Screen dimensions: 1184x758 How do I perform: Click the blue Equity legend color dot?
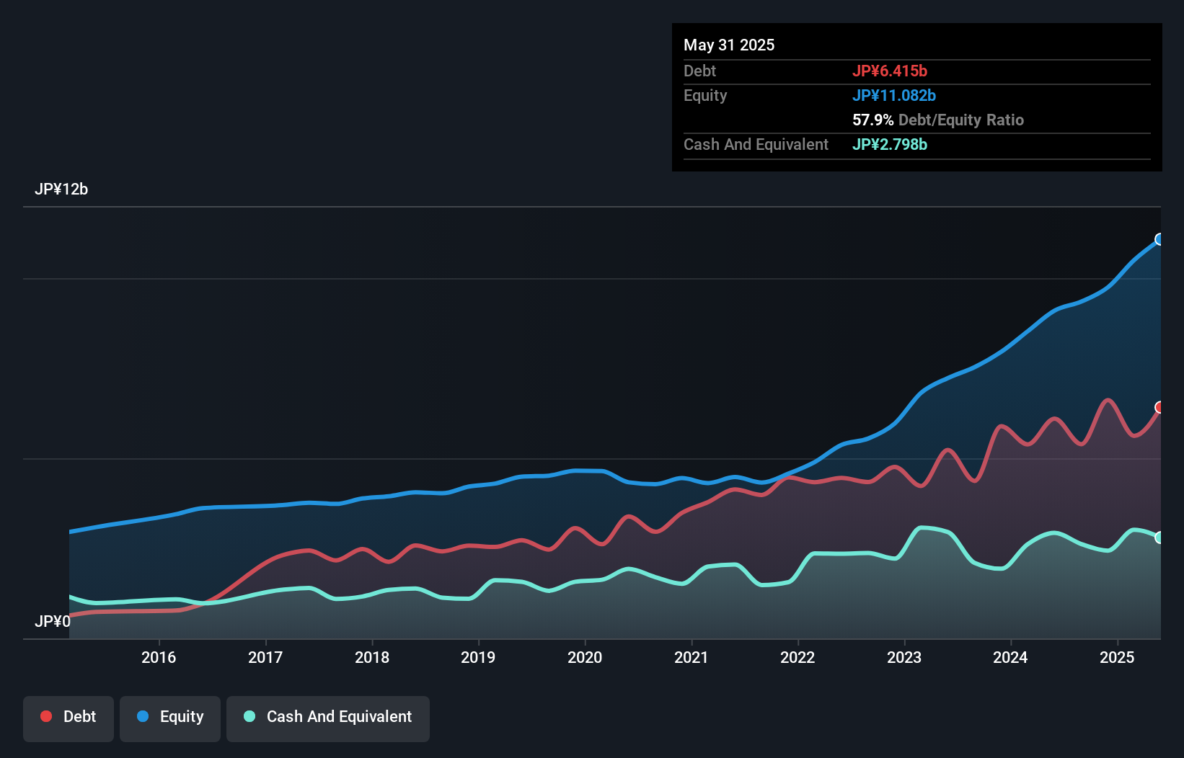click(143, 716)
